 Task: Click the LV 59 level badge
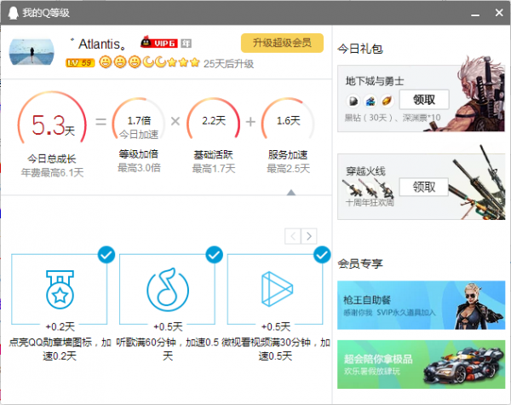(80, 62)
